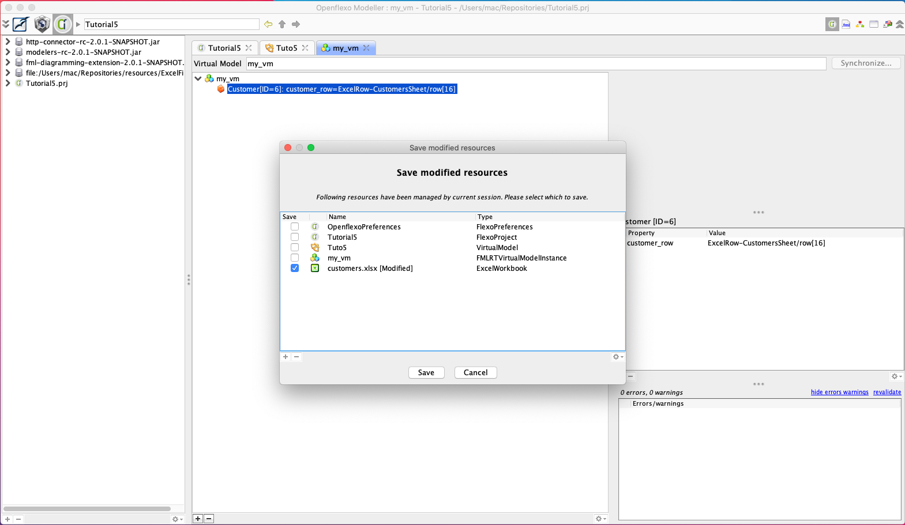The image size is (905, 525).
Task: Switch to the Tutorial5 tab
Action: coord(224,48)
